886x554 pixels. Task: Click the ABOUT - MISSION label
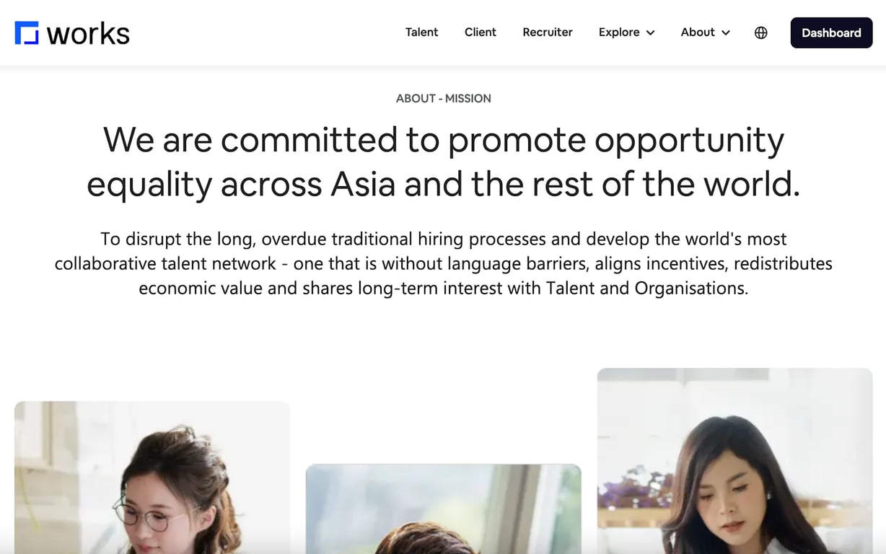[443, 98]
